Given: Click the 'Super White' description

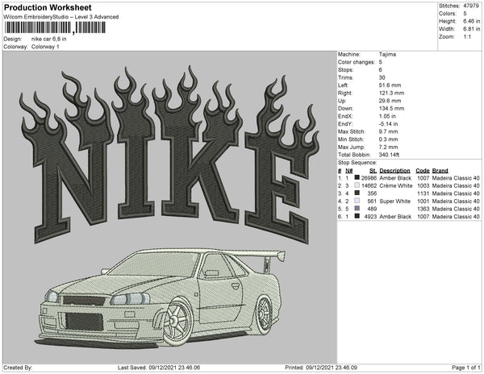Looking at the screenshot, I should [x=394, y=201].
